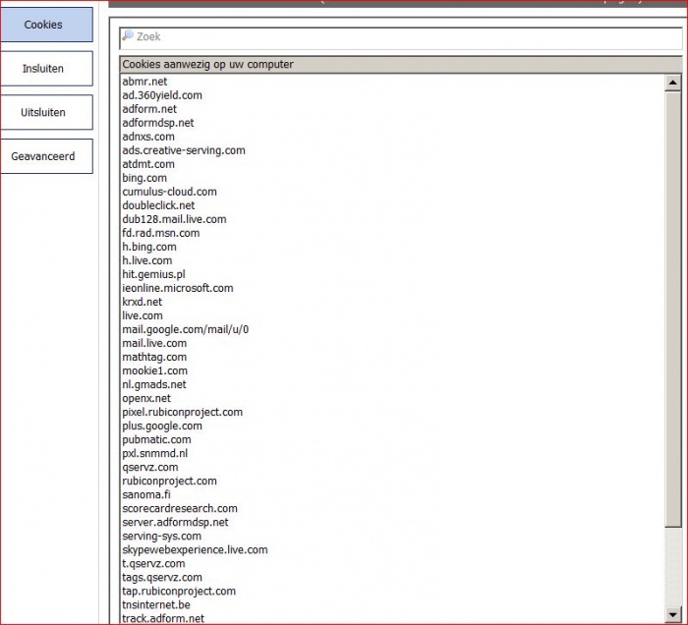Click the scroll down arrow of cookie list
This screenshot has height=625, width=688.
(672, 614)
